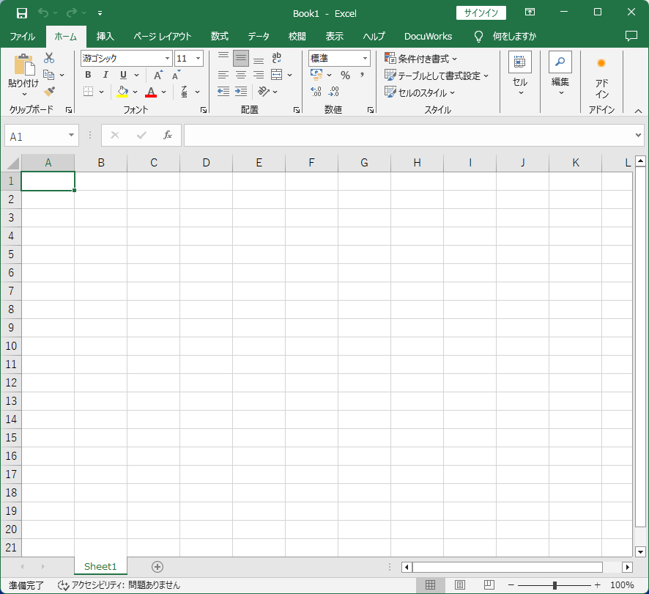Toggle middle vertical alignment

(241, 58)
